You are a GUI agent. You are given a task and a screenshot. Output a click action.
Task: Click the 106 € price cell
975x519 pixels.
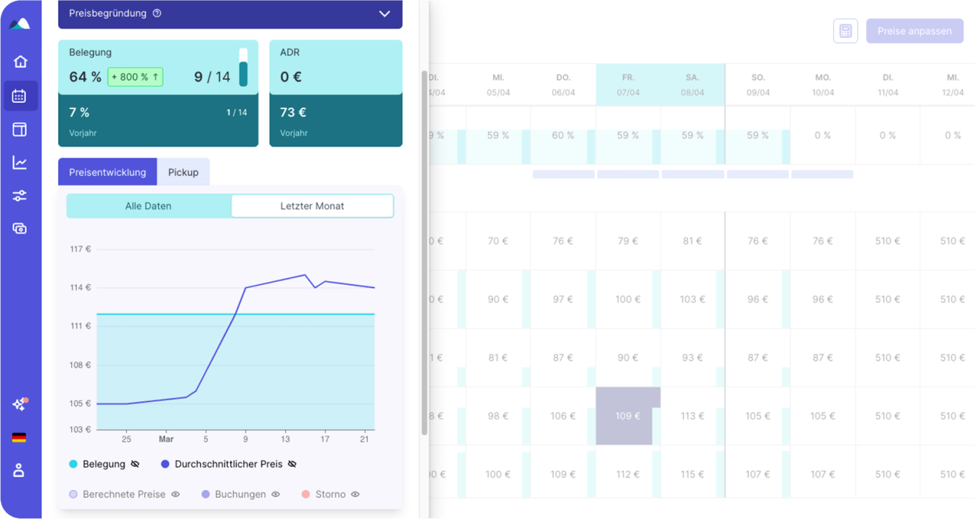coord(563,416)
